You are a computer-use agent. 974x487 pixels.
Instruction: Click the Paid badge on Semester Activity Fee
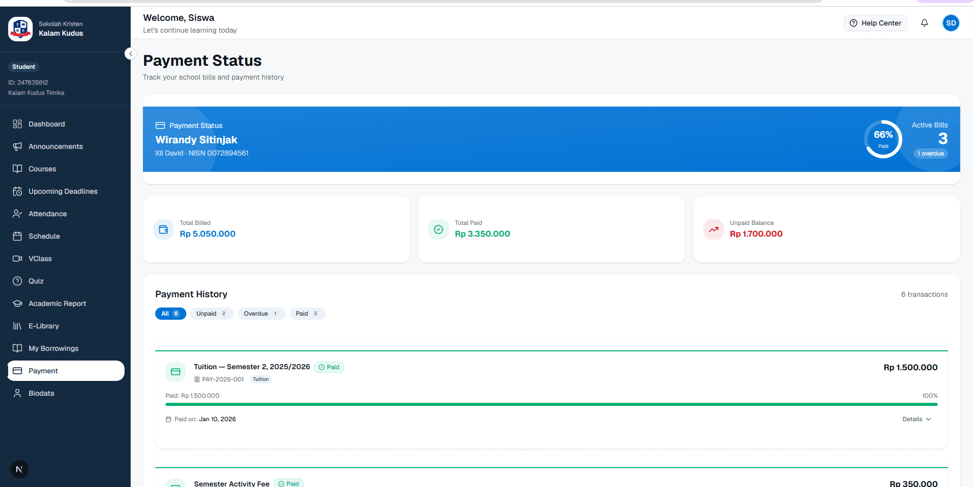289,483
